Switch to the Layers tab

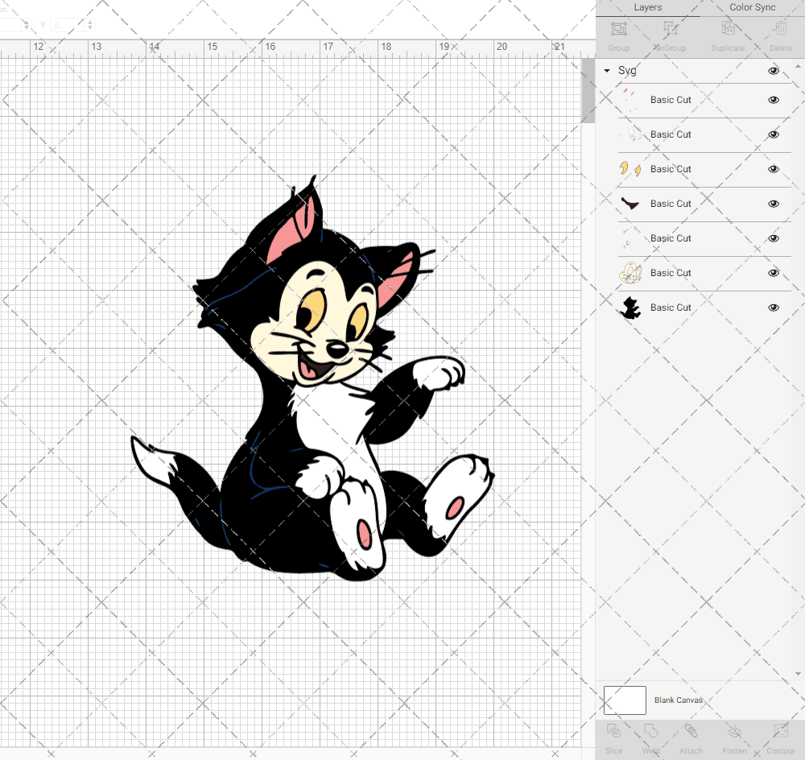click(x=648, y=8)
